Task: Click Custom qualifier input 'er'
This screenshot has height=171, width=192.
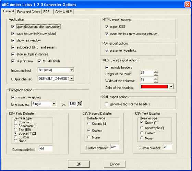Action: pyautogui.click(x=167, y=147)
